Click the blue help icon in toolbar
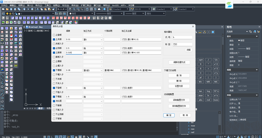This screenshot has height=138, width=262. point(104,9)
